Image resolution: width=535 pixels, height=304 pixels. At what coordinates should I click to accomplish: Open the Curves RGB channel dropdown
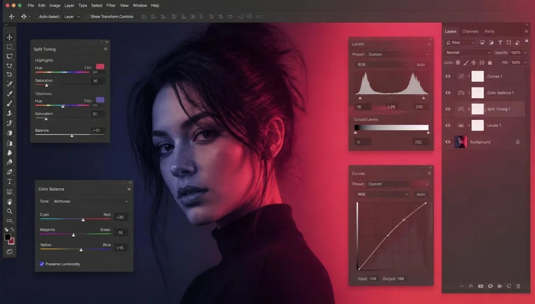pos(382,195)
